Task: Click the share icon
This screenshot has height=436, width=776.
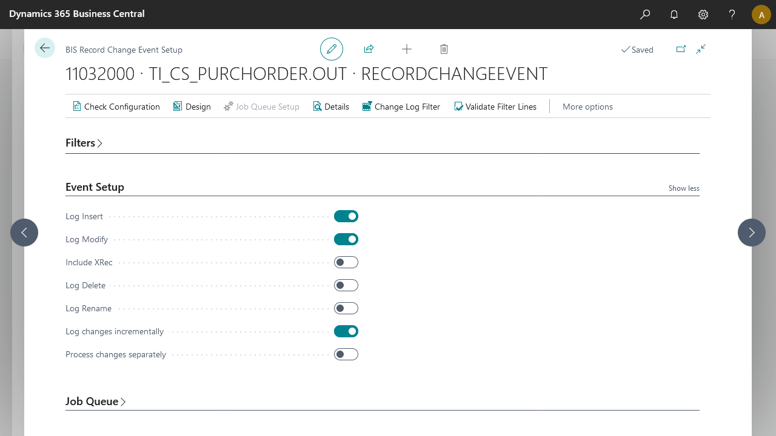Action: (x=369, y=49)
